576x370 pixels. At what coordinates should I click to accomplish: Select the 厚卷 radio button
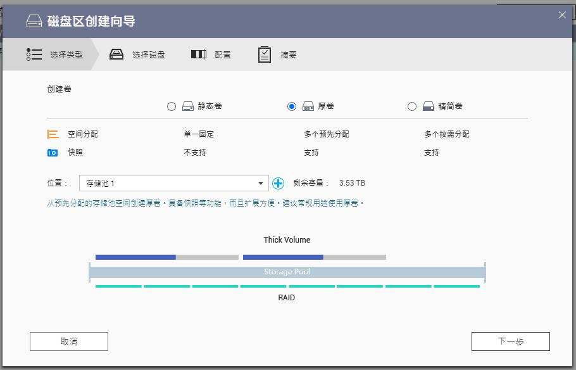[291, 106]
